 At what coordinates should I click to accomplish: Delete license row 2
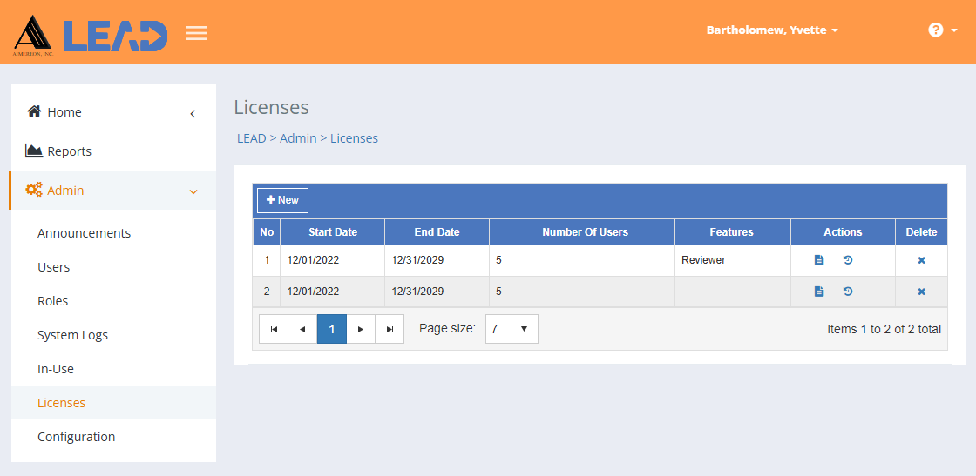coord(921,292)
